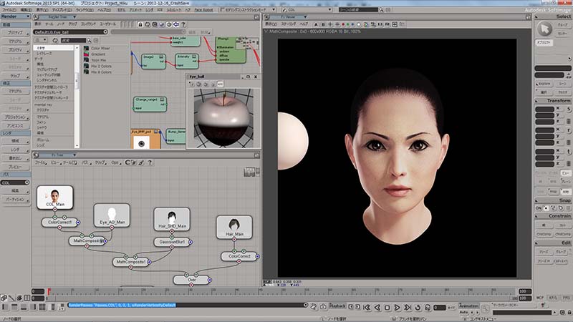Stop playback with the square button
Image resolution: width=573 pixels, height=322 pixels.
pyautogui.click(x=387, y=308)
